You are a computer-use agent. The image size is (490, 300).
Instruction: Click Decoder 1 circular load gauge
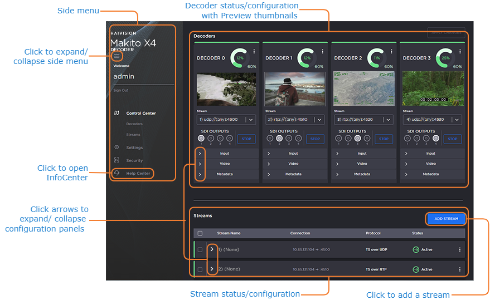306,57
